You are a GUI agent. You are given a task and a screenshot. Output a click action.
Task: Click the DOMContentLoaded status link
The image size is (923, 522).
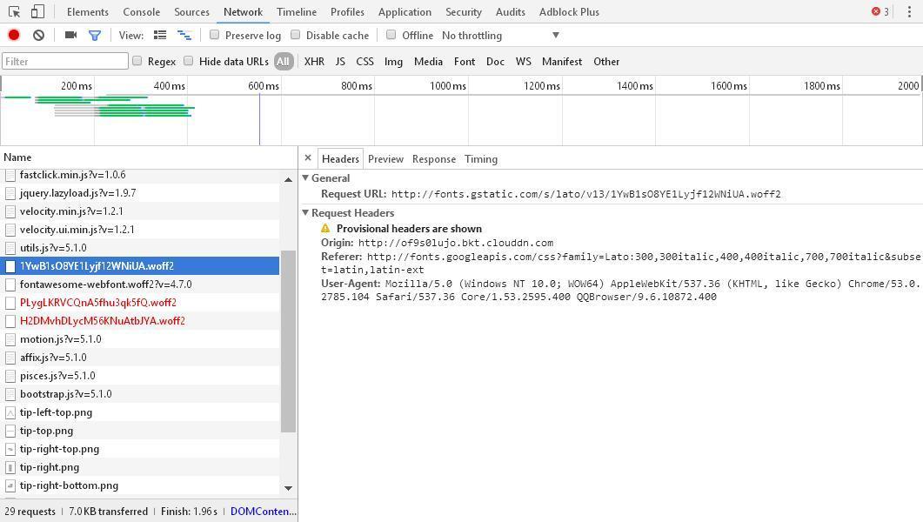click(x=263, y=512)
